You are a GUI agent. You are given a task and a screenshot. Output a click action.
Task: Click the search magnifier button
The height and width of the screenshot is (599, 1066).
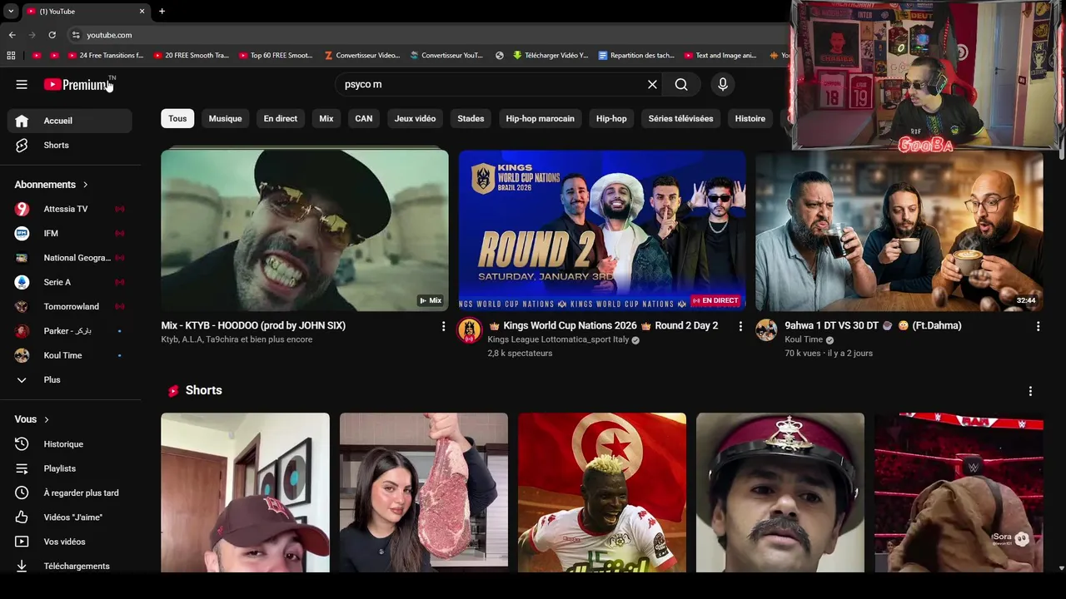point(681,84)
